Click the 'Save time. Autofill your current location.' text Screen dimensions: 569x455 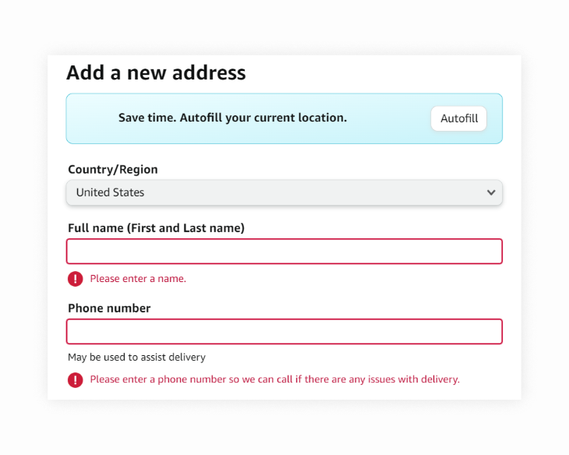click(232, 118)
